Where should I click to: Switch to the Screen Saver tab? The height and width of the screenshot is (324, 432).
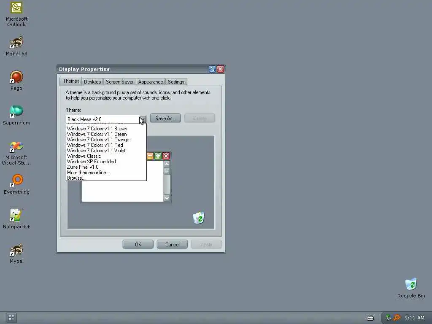tap(119, 82)
